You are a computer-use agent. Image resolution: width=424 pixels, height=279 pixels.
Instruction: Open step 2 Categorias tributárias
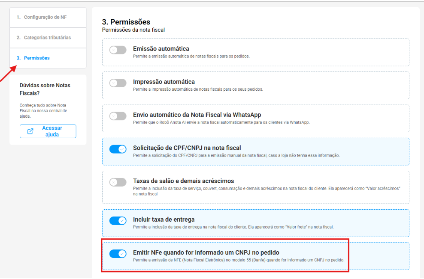47,38
